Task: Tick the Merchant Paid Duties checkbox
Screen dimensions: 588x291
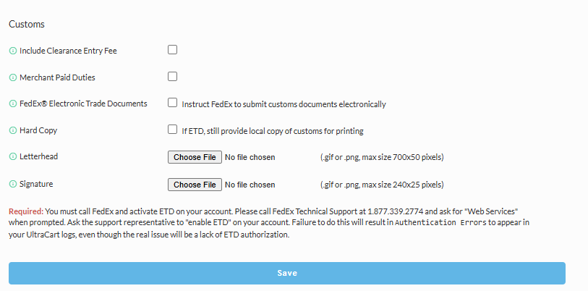Action: [x=173, y=77]
